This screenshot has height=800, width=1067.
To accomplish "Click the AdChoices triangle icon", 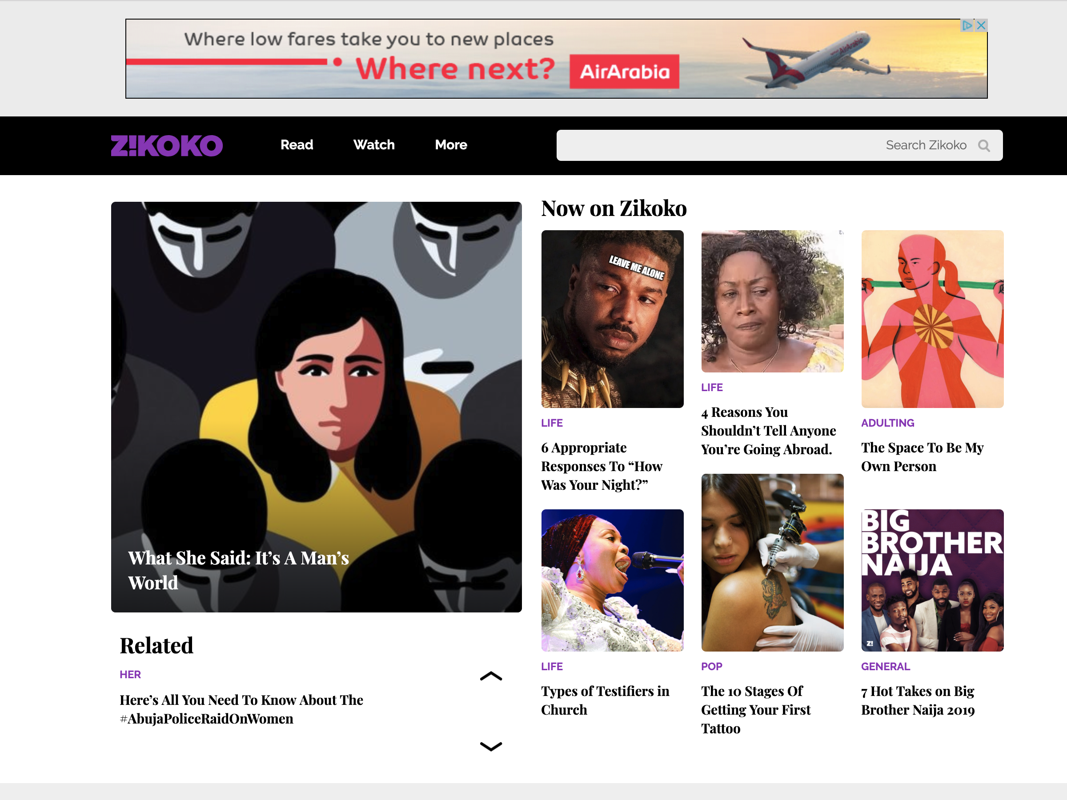I will (x=967, y=26).
